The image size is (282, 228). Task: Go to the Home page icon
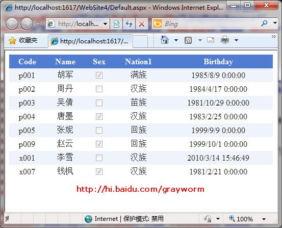coord(165,40)
